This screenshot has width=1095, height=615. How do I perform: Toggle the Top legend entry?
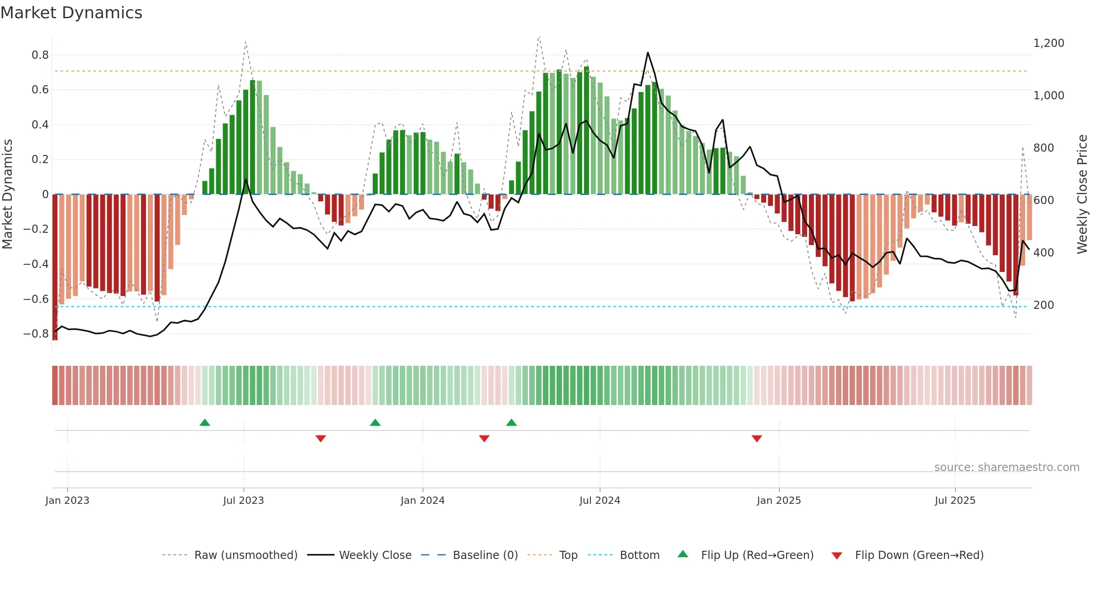[552, 555]
